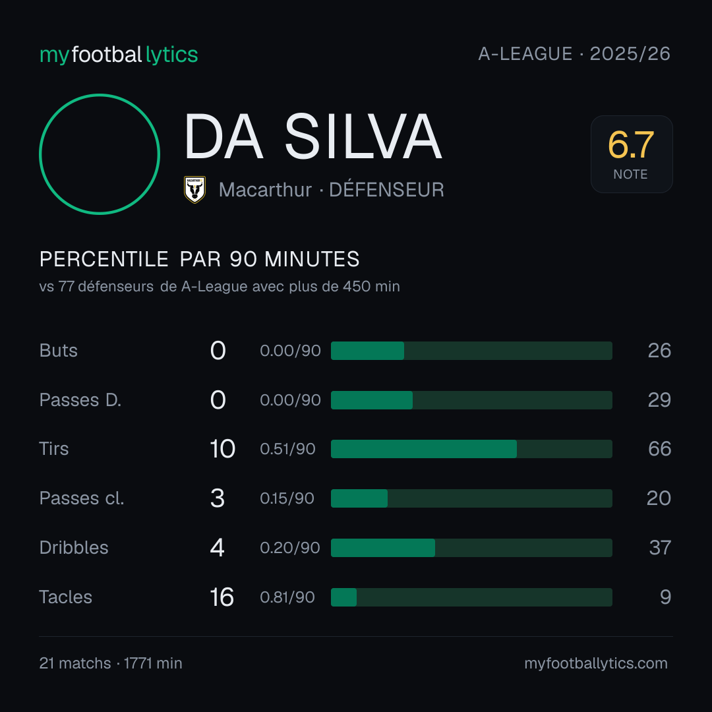Click the Buts percentile bar
The height and width of the screenshot is (712, 712).
(471, 351)
